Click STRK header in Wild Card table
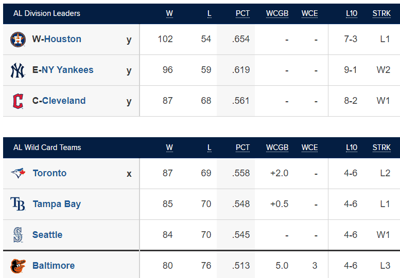This screenshot has width=400, height=278. tap(381, 147)
